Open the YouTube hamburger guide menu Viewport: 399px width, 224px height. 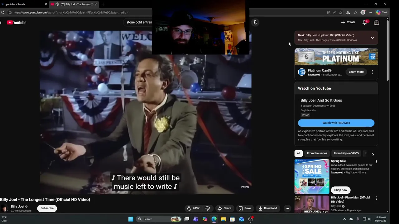point(1,22)
